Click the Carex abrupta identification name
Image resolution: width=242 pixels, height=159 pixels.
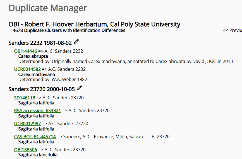33,56
